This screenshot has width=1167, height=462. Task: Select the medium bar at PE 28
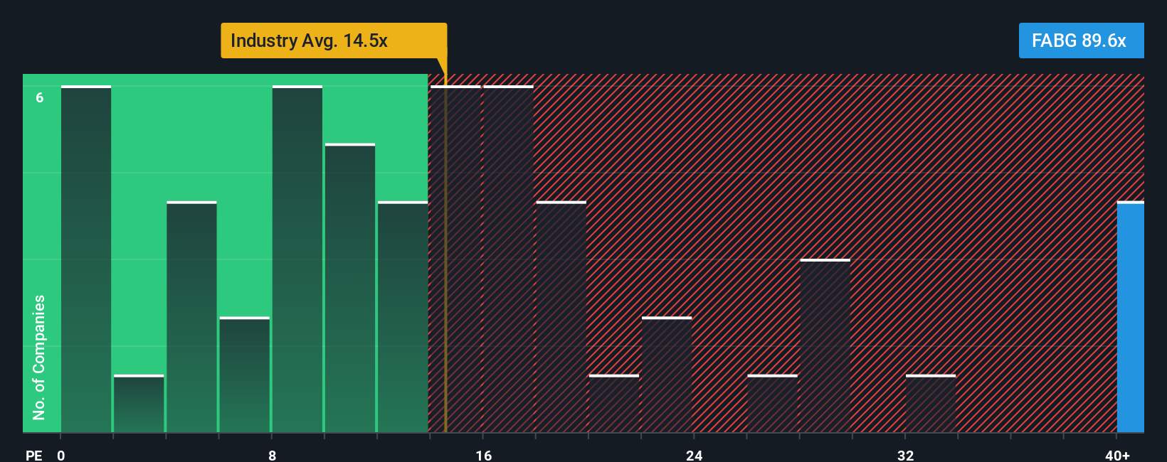click(x=825, y=345)
